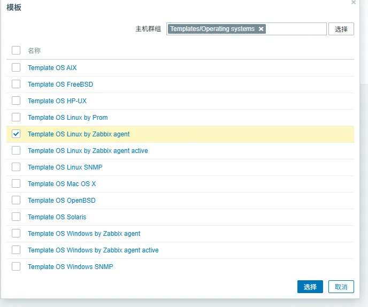
Task: Confirm with the blue 选择 button
Action: point(310,287)
